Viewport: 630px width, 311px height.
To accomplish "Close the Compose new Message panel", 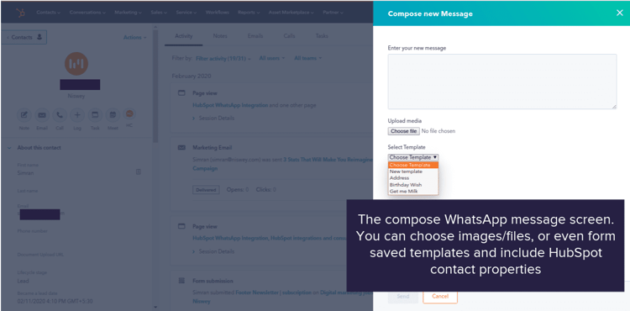I will point(620,13).
